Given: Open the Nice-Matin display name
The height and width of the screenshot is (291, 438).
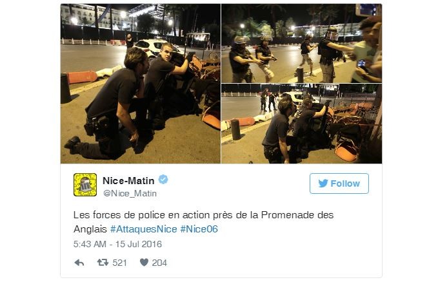Looking at the screenshot, I should (x=128, y=181).
